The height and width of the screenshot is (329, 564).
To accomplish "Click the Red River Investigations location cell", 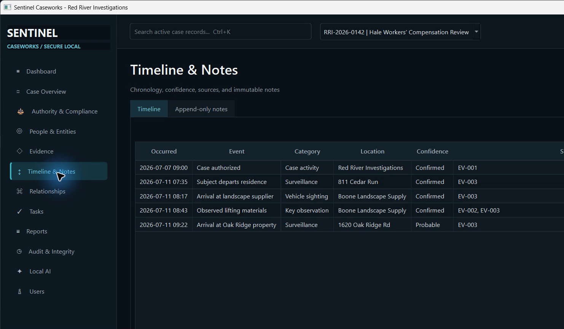I will click(373, 168).
